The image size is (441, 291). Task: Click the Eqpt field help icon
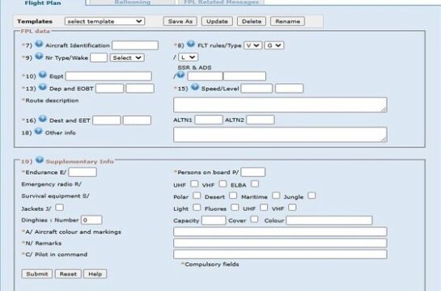coord(42,74)
